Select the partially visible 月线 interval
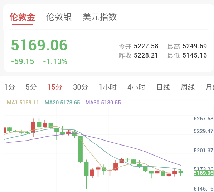Viewport: 214px width, 192px height. point(210,87)
